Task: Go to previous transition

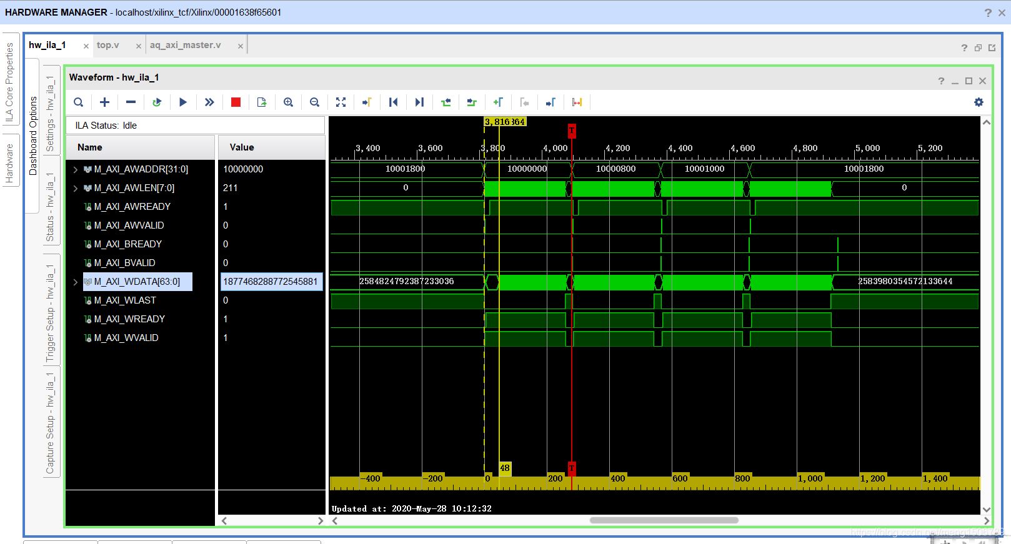Action: [x=446, y=102]
